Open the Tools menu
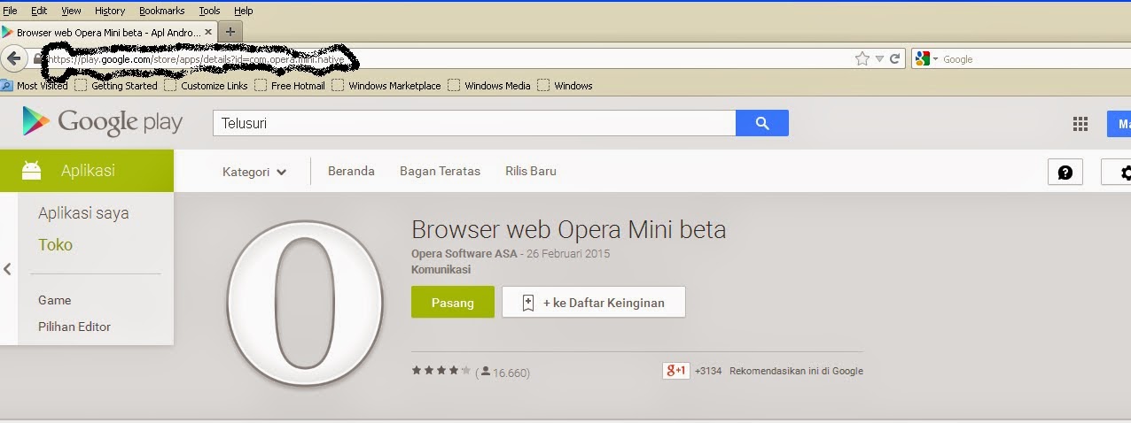 pos(209,11)
